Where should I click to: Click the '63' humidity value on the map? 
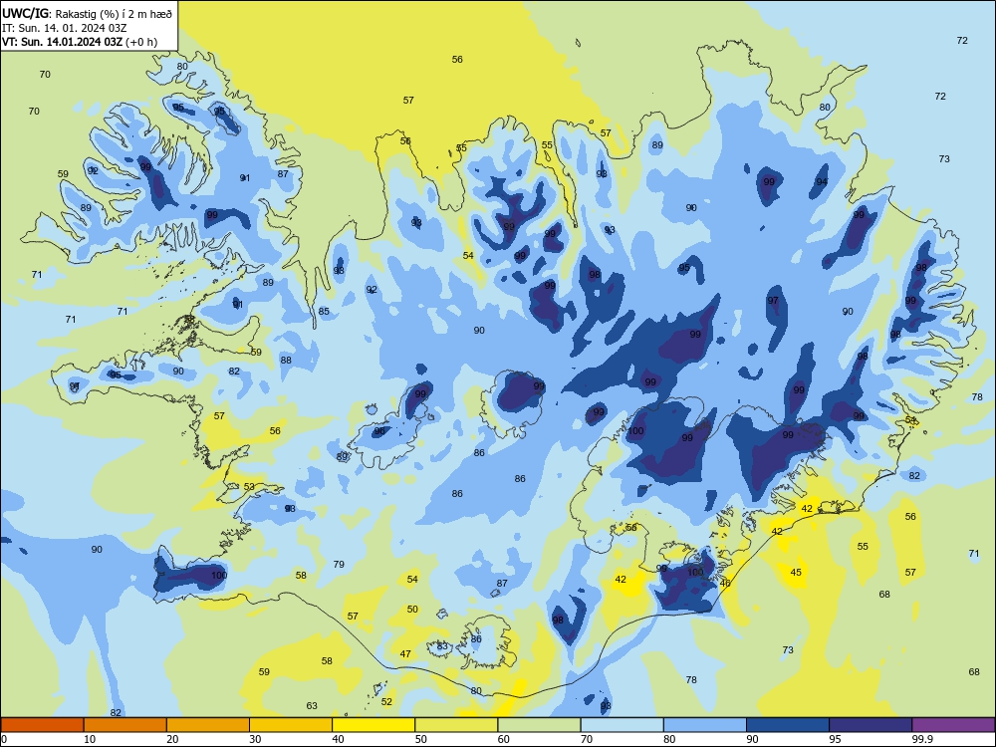click(312, 706)
